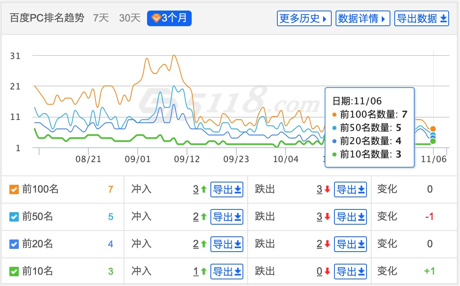Export the 前20名 冲入 data

coord(227,244)
